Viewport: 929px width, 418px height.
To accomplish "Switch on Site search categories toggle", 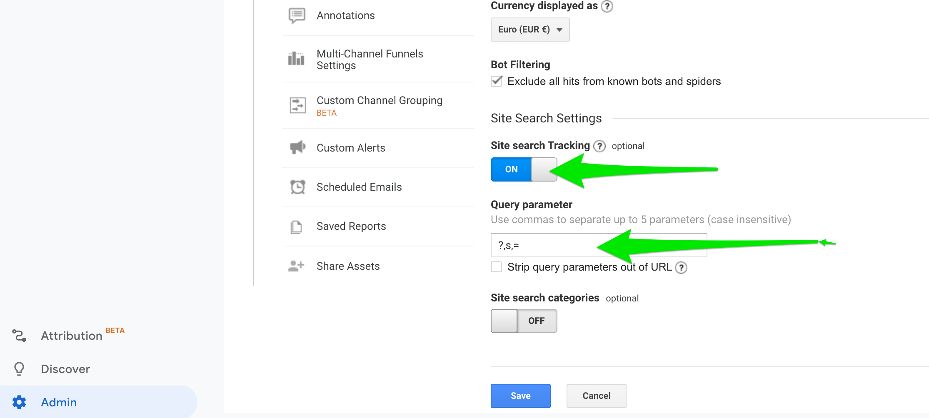I will coord(524,321).
